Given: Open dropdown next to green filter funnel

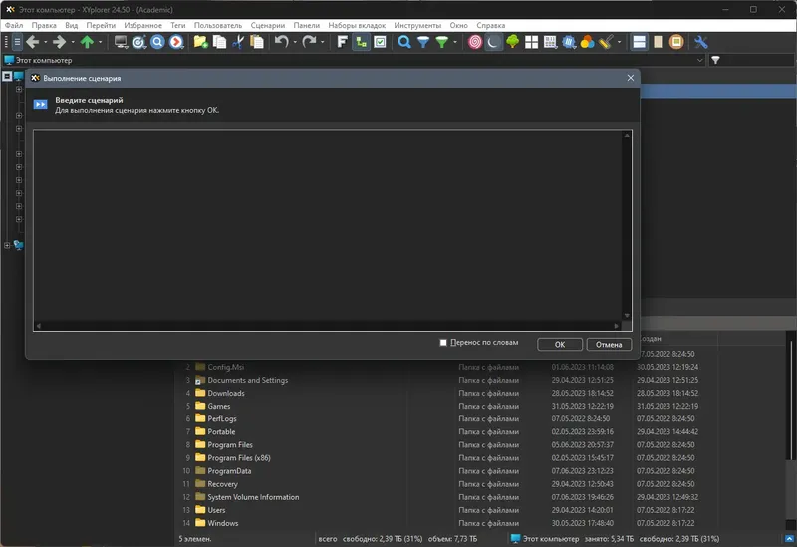Looking at the screenshot, I should coord(455,42).
